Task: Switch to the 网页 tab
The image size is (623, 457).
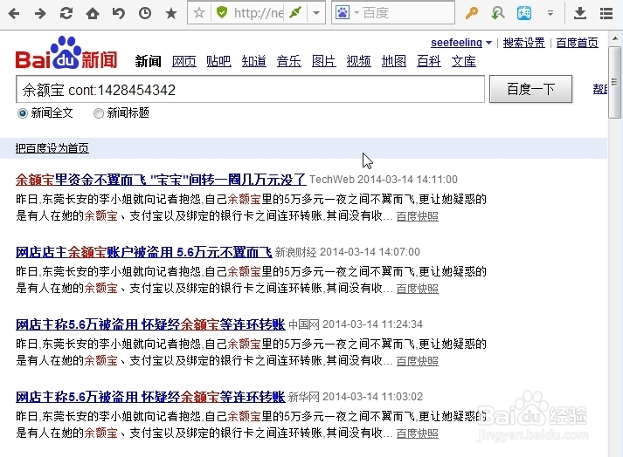Action: click(x=184, y=62)
